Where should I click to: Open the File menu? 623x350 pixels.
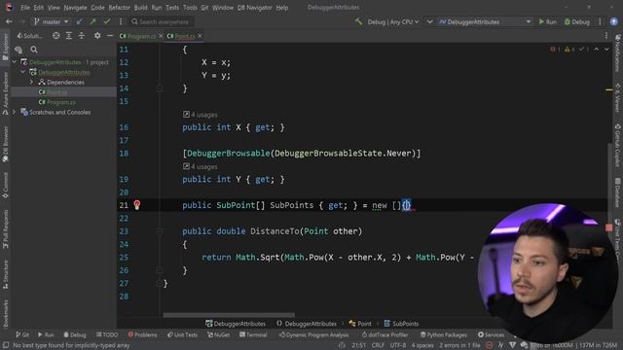[25, 8]
